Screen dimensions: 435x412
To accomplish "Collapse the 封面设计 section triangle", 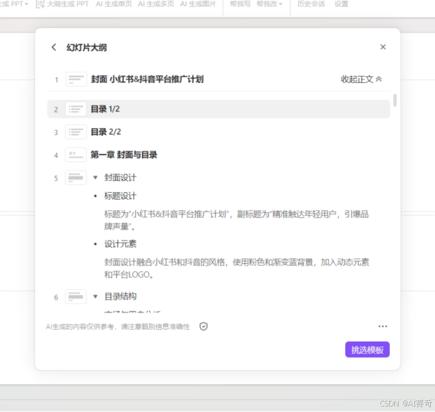I will tap(96, 178).
